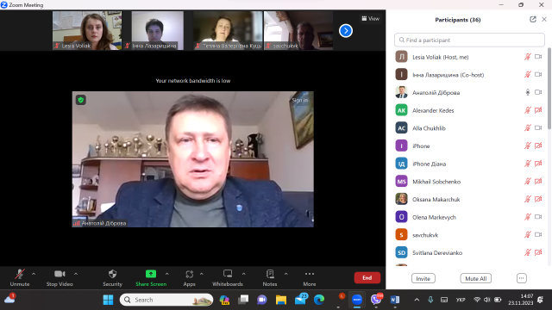This screenshot has height=310, width=552.
Task: Toggle muted mic icon for Інна Лазаришина
Action: [x=527, y=75]
